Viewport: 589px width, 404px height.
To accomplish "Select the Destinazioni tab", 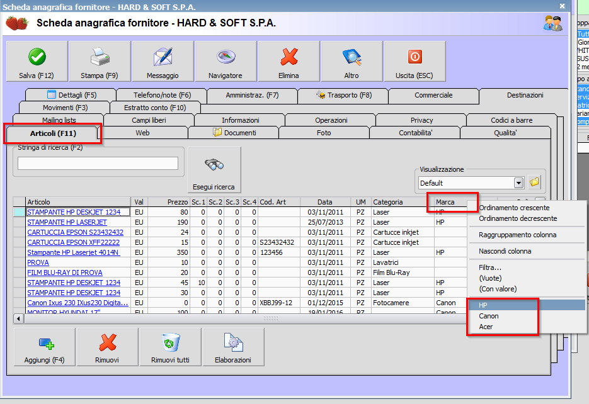I will (x=525, y=95).
